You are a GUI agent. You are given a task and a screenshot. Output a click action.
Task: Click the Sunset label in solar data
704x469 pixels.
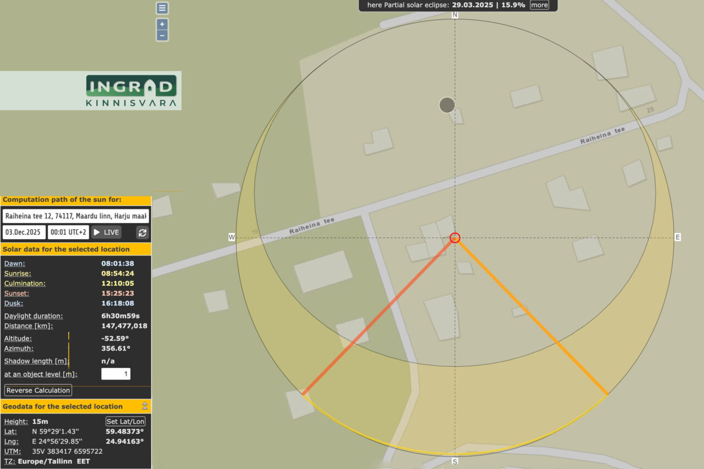(x=16, y=293)
